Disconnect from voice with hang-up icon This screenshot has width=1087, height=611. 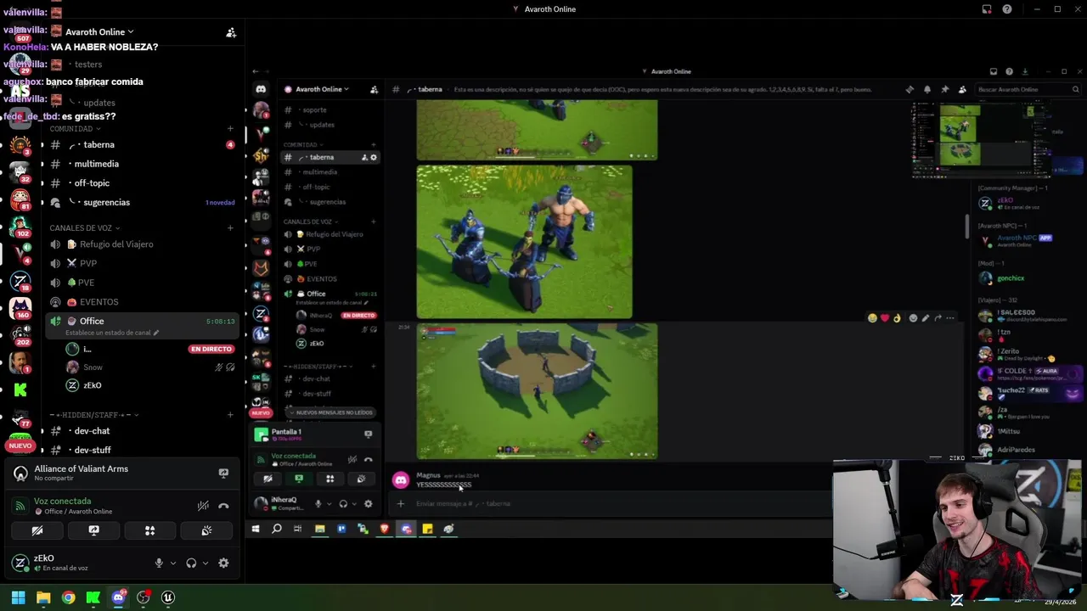point(223,506)
